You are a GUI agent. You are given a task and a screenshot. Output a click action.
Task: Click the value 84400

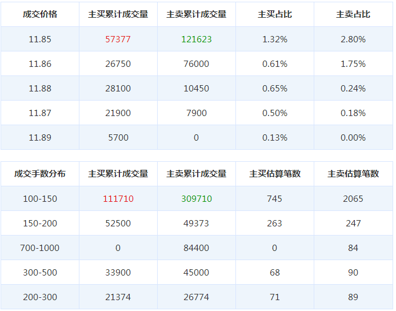coord(196,248)
